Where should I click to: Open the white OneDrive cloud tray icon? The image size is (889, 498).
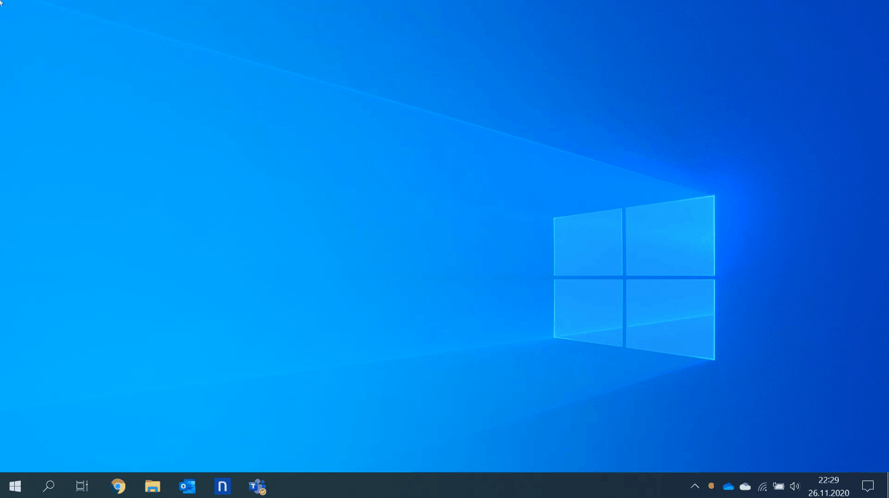[x=745, y=486]
